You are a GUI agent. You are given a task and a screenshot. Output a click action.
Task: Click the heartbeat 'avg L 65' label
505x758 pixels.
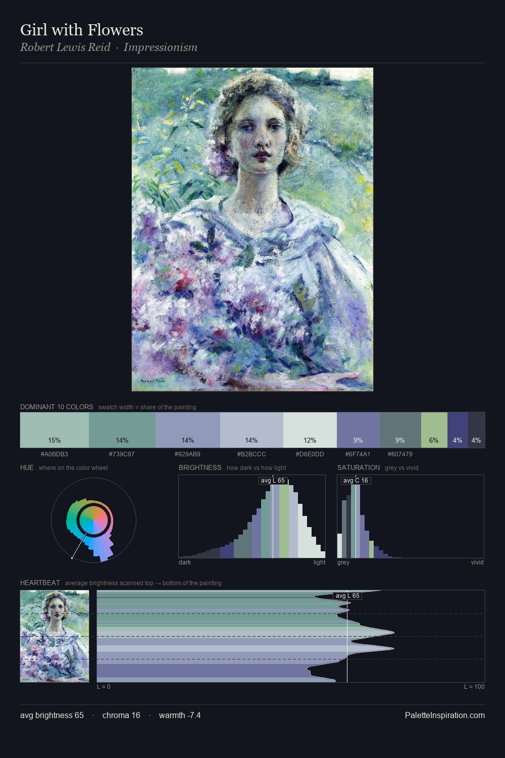[347, 596]
